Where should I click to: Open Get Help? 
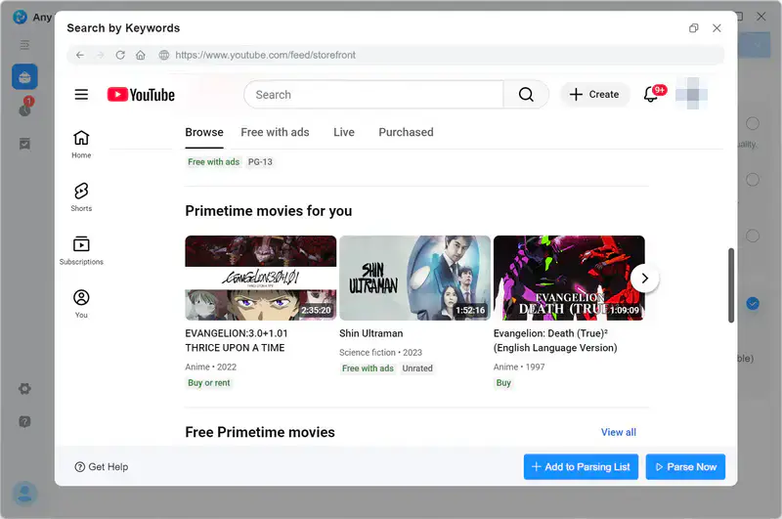102,467
